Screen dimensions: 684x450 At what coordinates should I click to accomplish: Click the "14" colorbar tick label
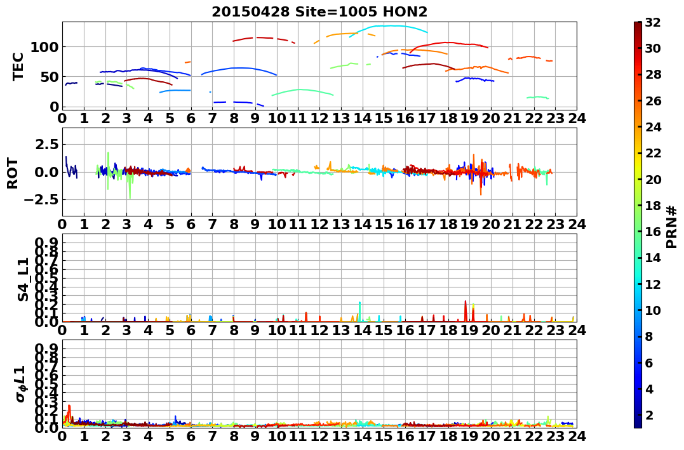click(x=653, y=258)
